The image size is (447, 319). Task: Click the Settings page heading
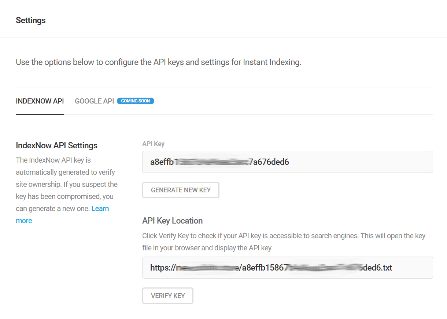pos(31,20)
